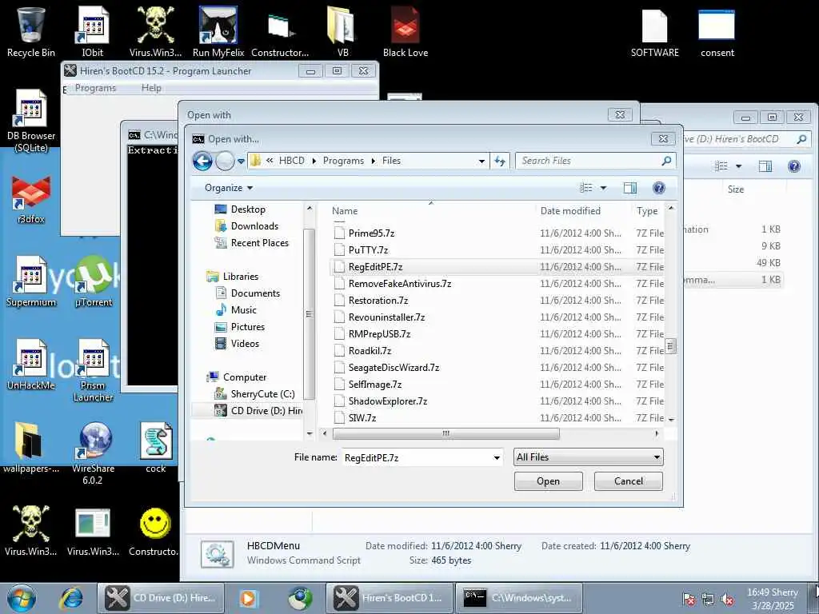
Task: Select the Run MyFelix cat icon
Action: coord(218,31)
